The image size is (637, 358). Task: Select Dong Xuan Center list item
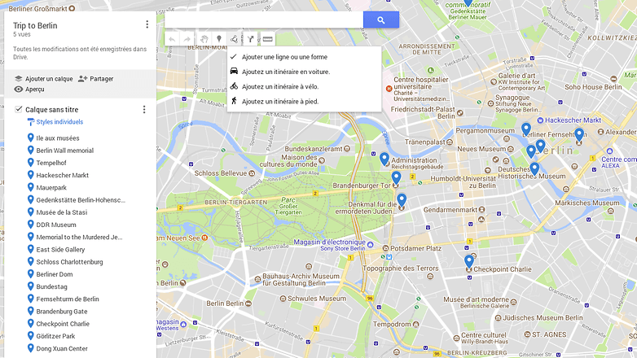tap(61, 349)
